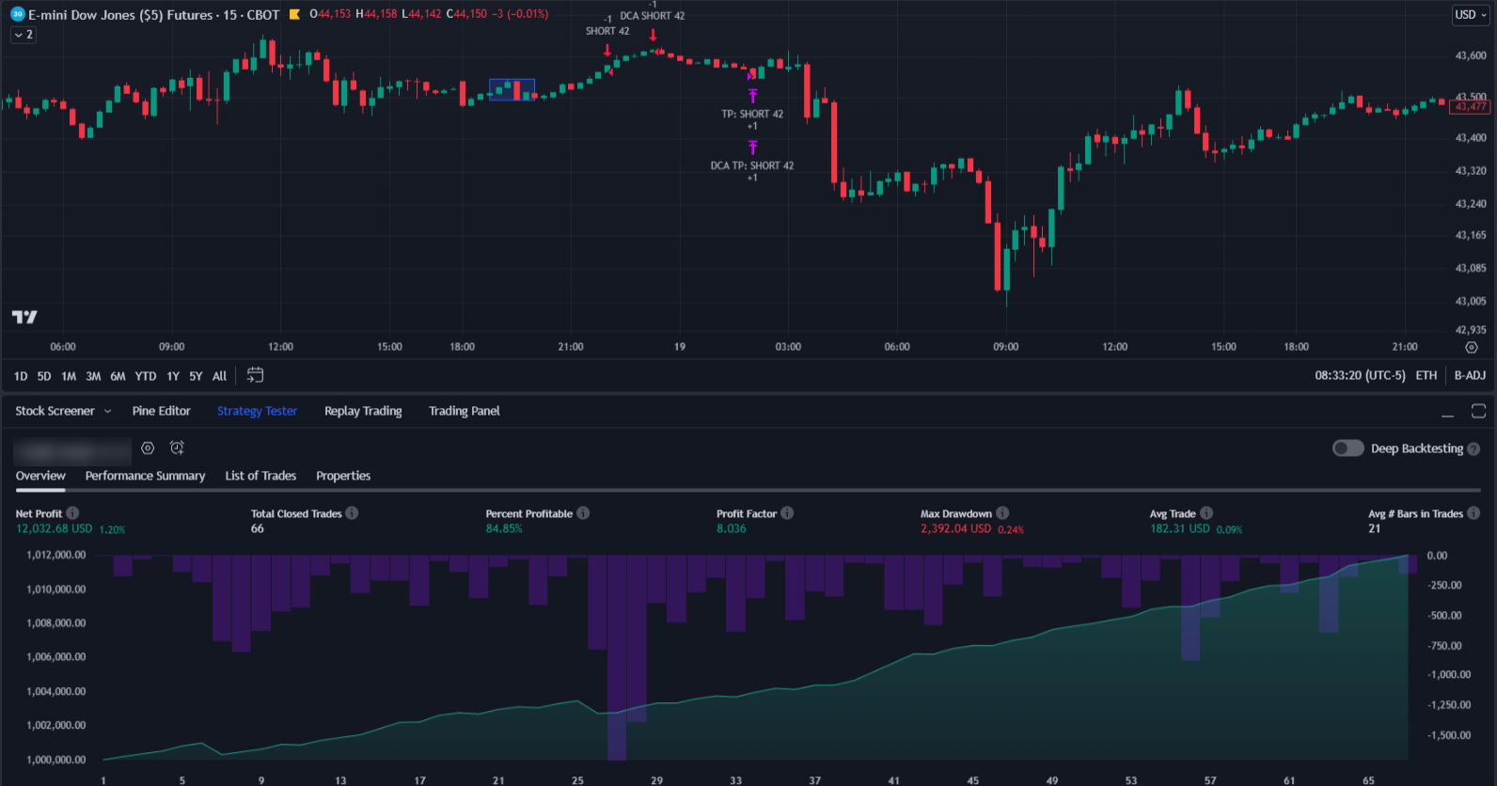Viewport: 1497px width, 786px height.
Task: Set range to 1D
Action: click(x=21, y=376)
